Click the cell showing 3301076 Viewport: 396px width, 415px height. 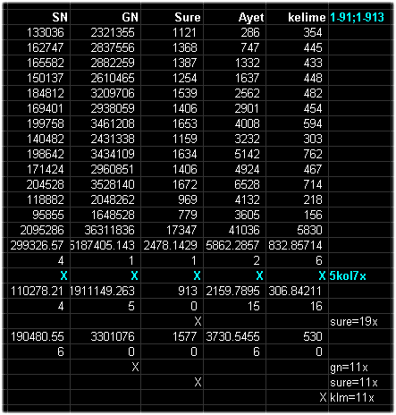click(105, 336)
